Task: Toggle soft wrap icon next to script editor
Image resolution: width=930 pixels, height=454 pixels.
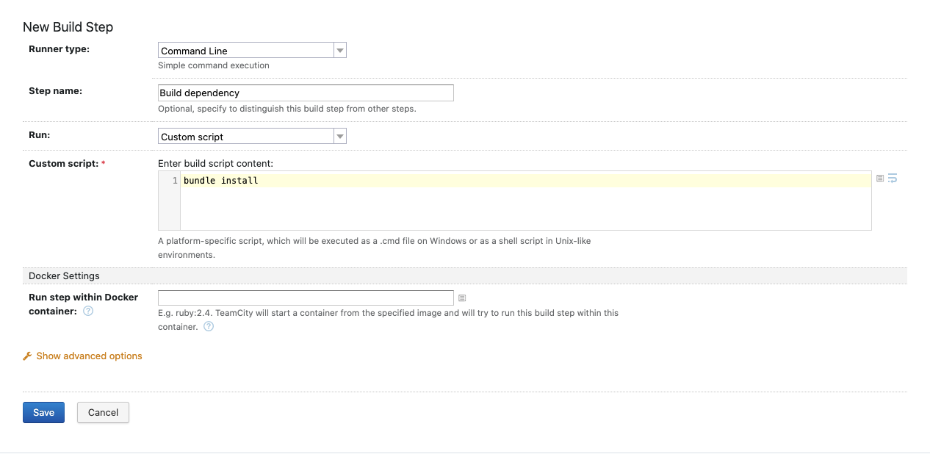Action: pyautogui.click(x=893, y=179)
